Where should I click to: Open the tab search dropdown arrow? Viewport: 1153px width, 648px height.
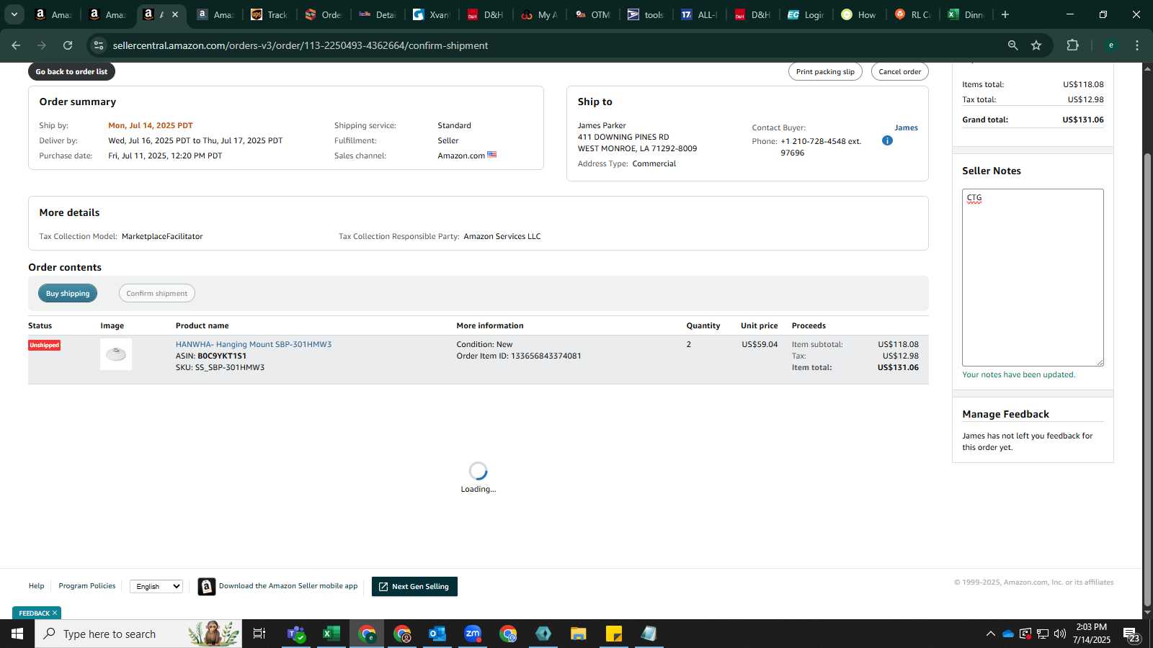pos(14,14)
